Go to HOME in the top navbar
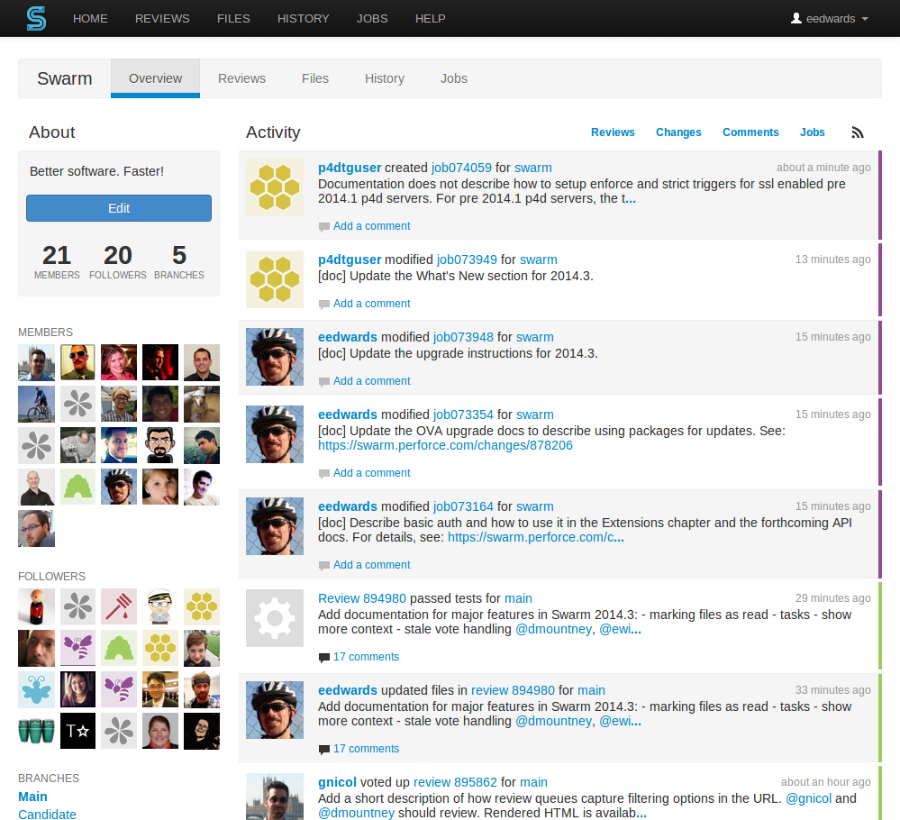 [90, 18]
